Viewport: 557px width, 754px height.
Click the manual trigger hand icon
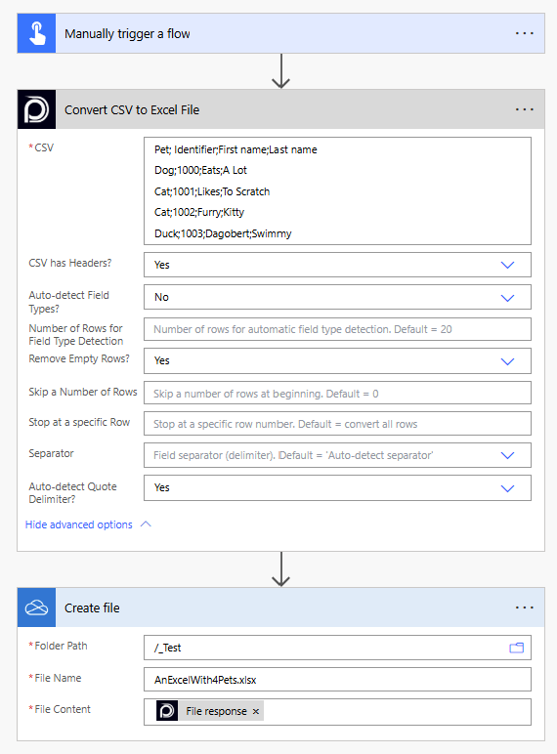36,33
